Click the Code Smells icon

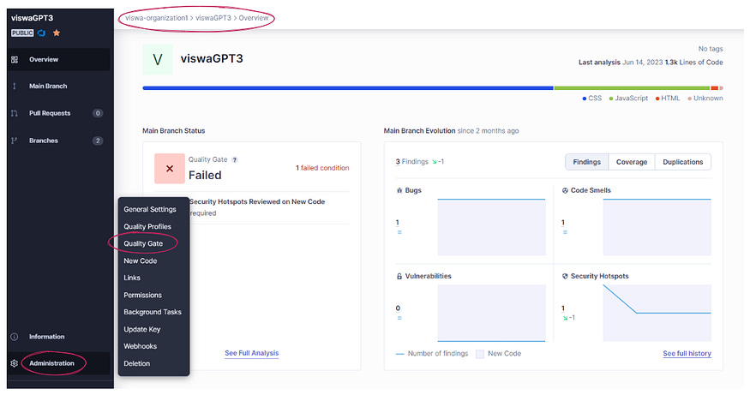tap(565, 190)
